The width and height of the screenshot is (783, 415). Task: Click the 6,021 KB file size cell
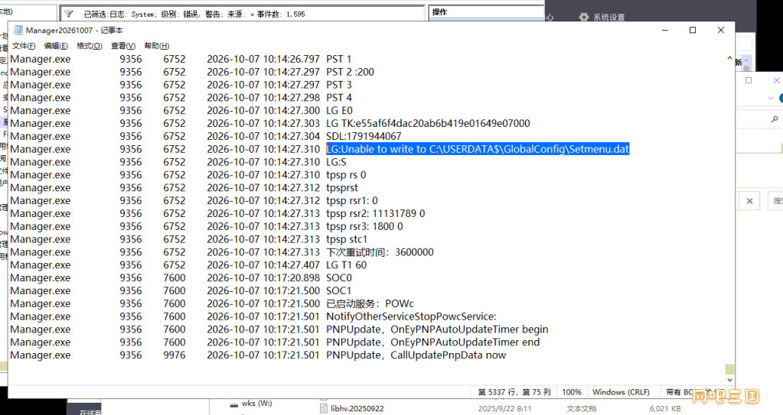[665, 409]
